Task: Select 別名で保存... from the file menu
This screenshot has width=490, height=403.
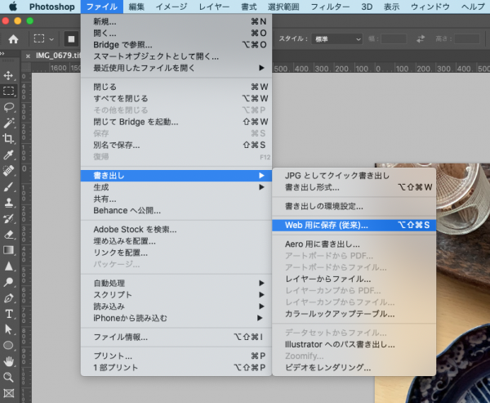Action: point(117,145)
